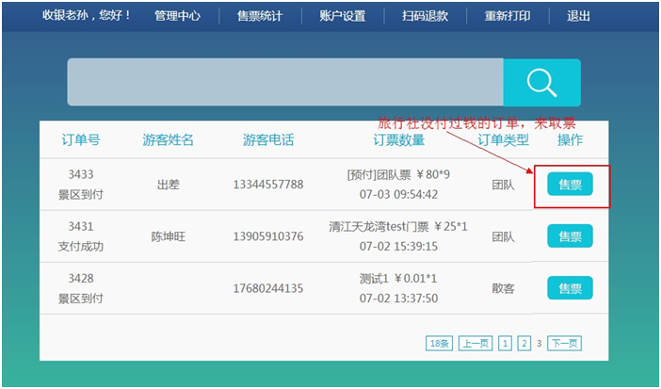661x389 pixels.
Task: Go to 售票统计 in the top navigation
Action: coord(259,16)
